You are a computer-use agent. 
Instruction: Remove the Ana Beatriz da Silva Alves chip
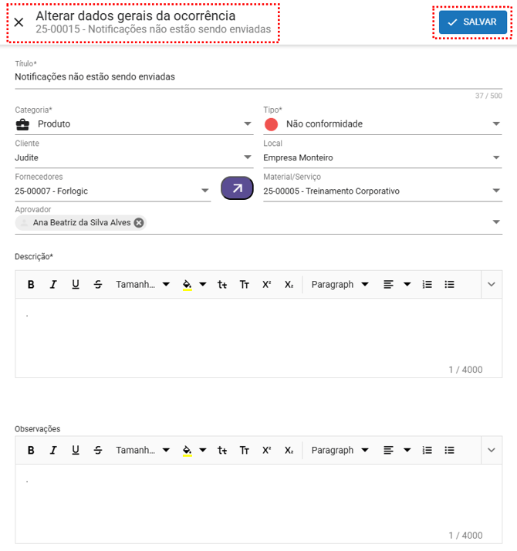click(139, 223)
